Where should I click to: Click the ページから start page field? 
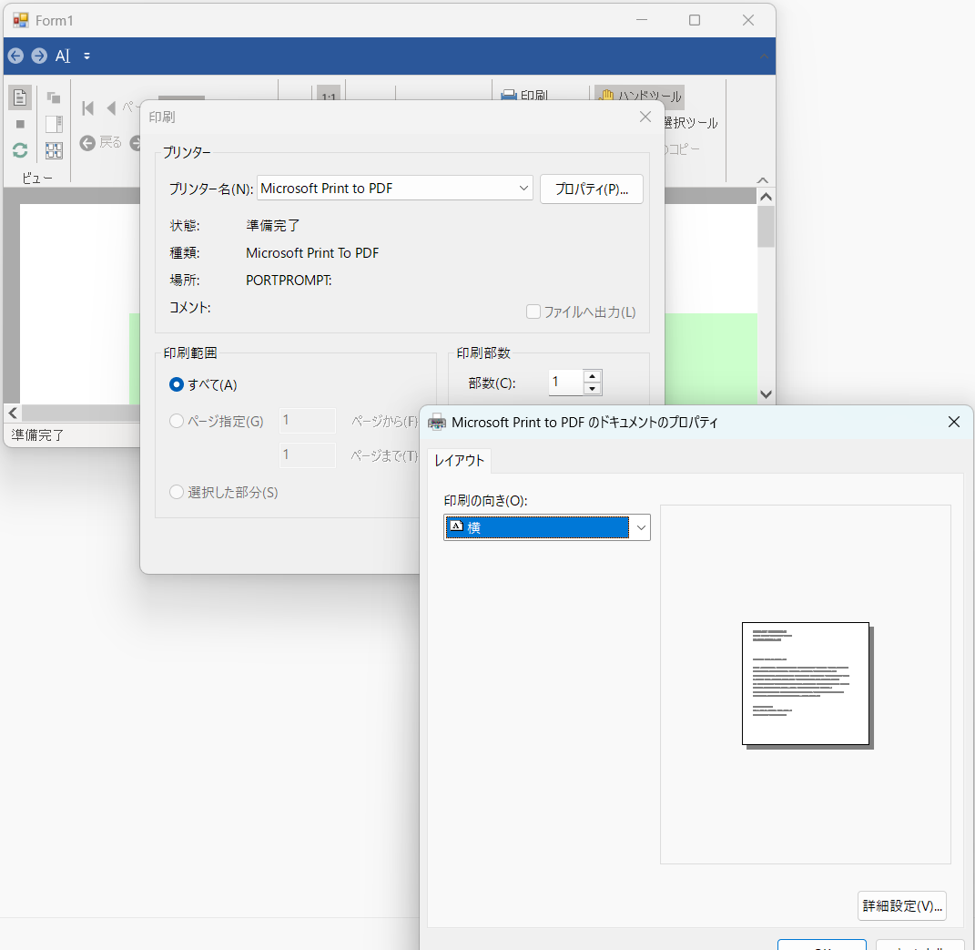click(x=307, y=421)
